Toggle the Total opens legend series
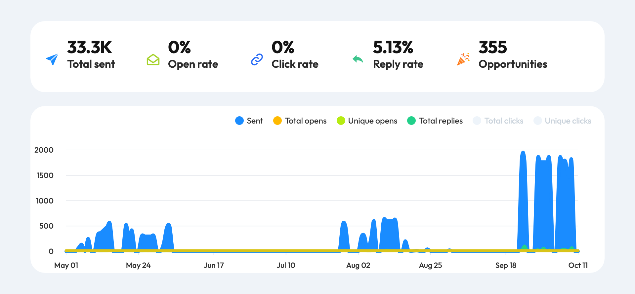The image size is (635, 294). tap(300, 121)
